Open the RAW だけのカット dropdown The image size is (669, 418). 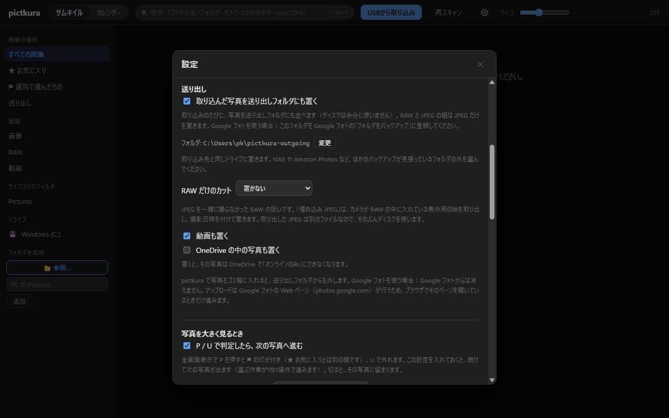click(274, 188)
